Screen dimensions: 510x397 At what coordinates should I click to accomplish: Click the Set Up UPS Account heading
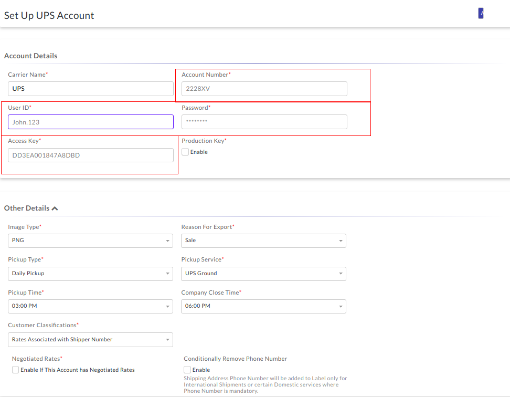coord(49,16)
